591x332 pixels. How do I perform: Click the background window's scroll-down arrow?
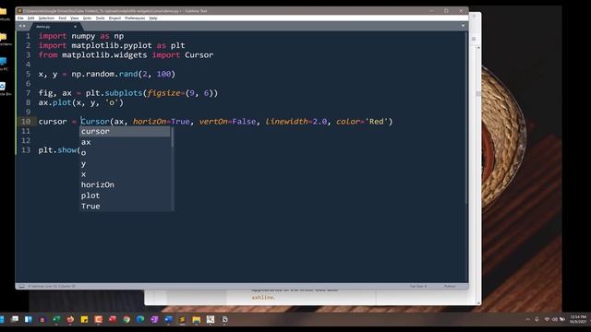[x=478, y=302]
